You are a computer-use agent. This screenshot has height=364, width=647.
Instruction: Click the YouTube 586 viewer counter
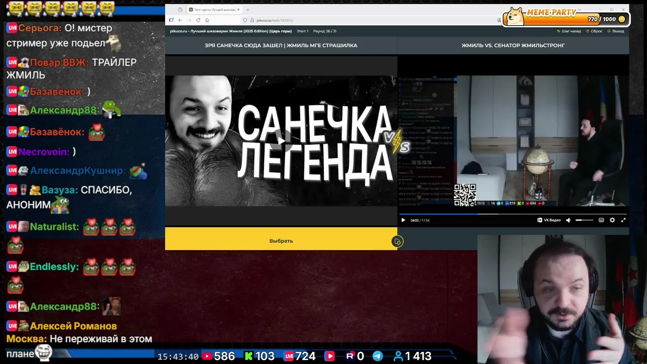[x=218, y=356]
